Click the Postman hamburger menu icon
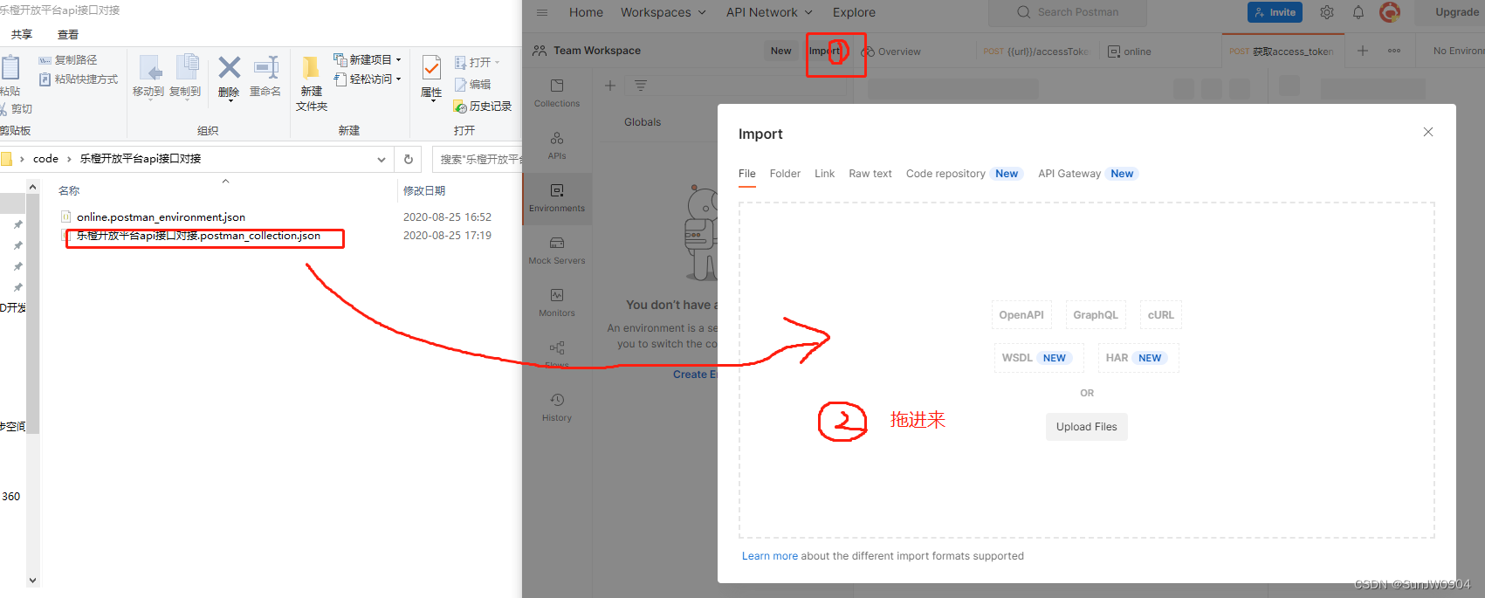The image size is (1485, 598). click(x=542, y=12)
